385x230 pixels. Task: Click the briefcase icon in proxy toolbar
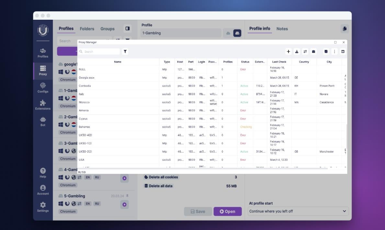(313, 52)
